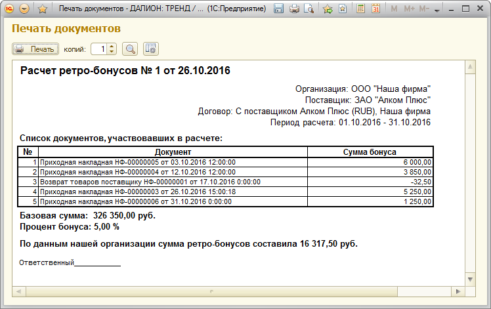The image size is (491, 309).
Task: Click the bonus amount 1 250,00 cell
Action: [x=370, y=201]
